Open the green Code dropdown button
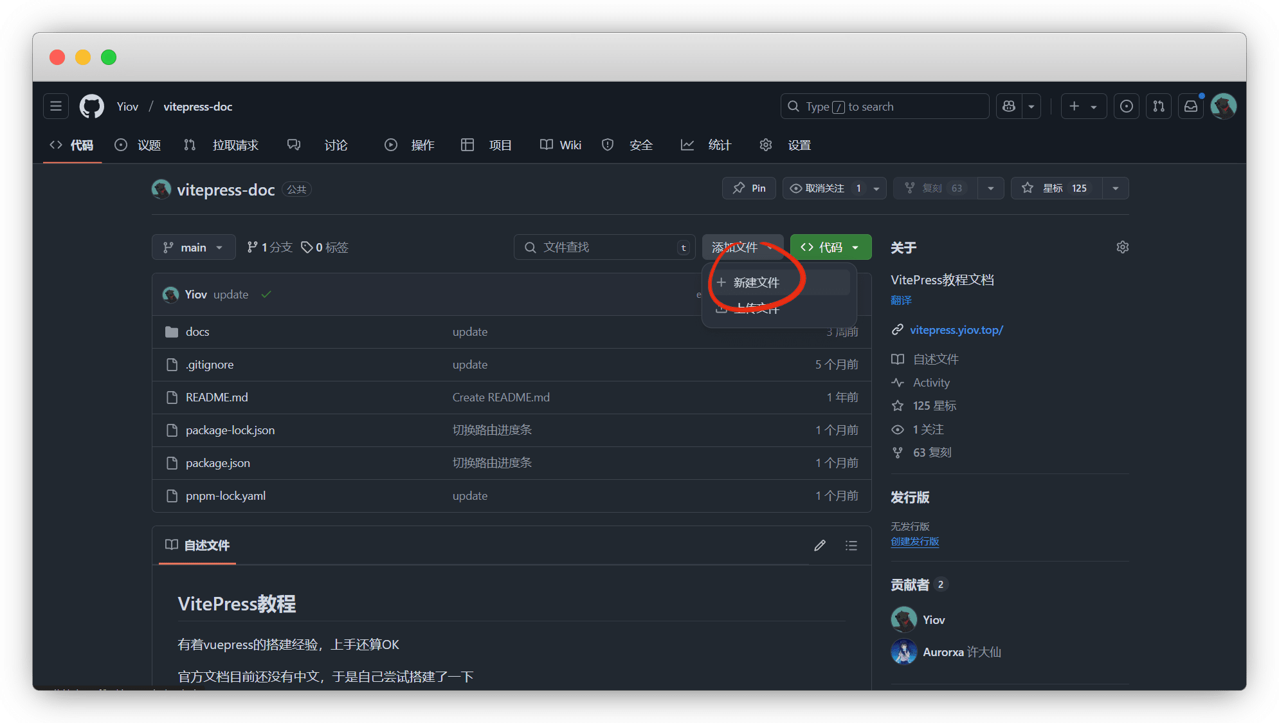1279x723 pixels. (x=830, y=247)
